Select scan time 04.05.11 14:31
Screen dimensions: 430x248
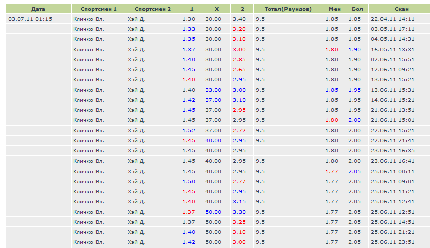pos(393,39)
